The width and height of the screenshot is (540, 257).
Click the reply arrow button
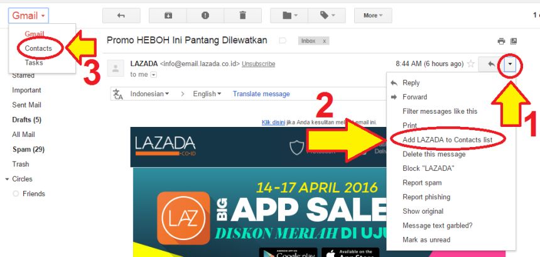click(491, 64)
